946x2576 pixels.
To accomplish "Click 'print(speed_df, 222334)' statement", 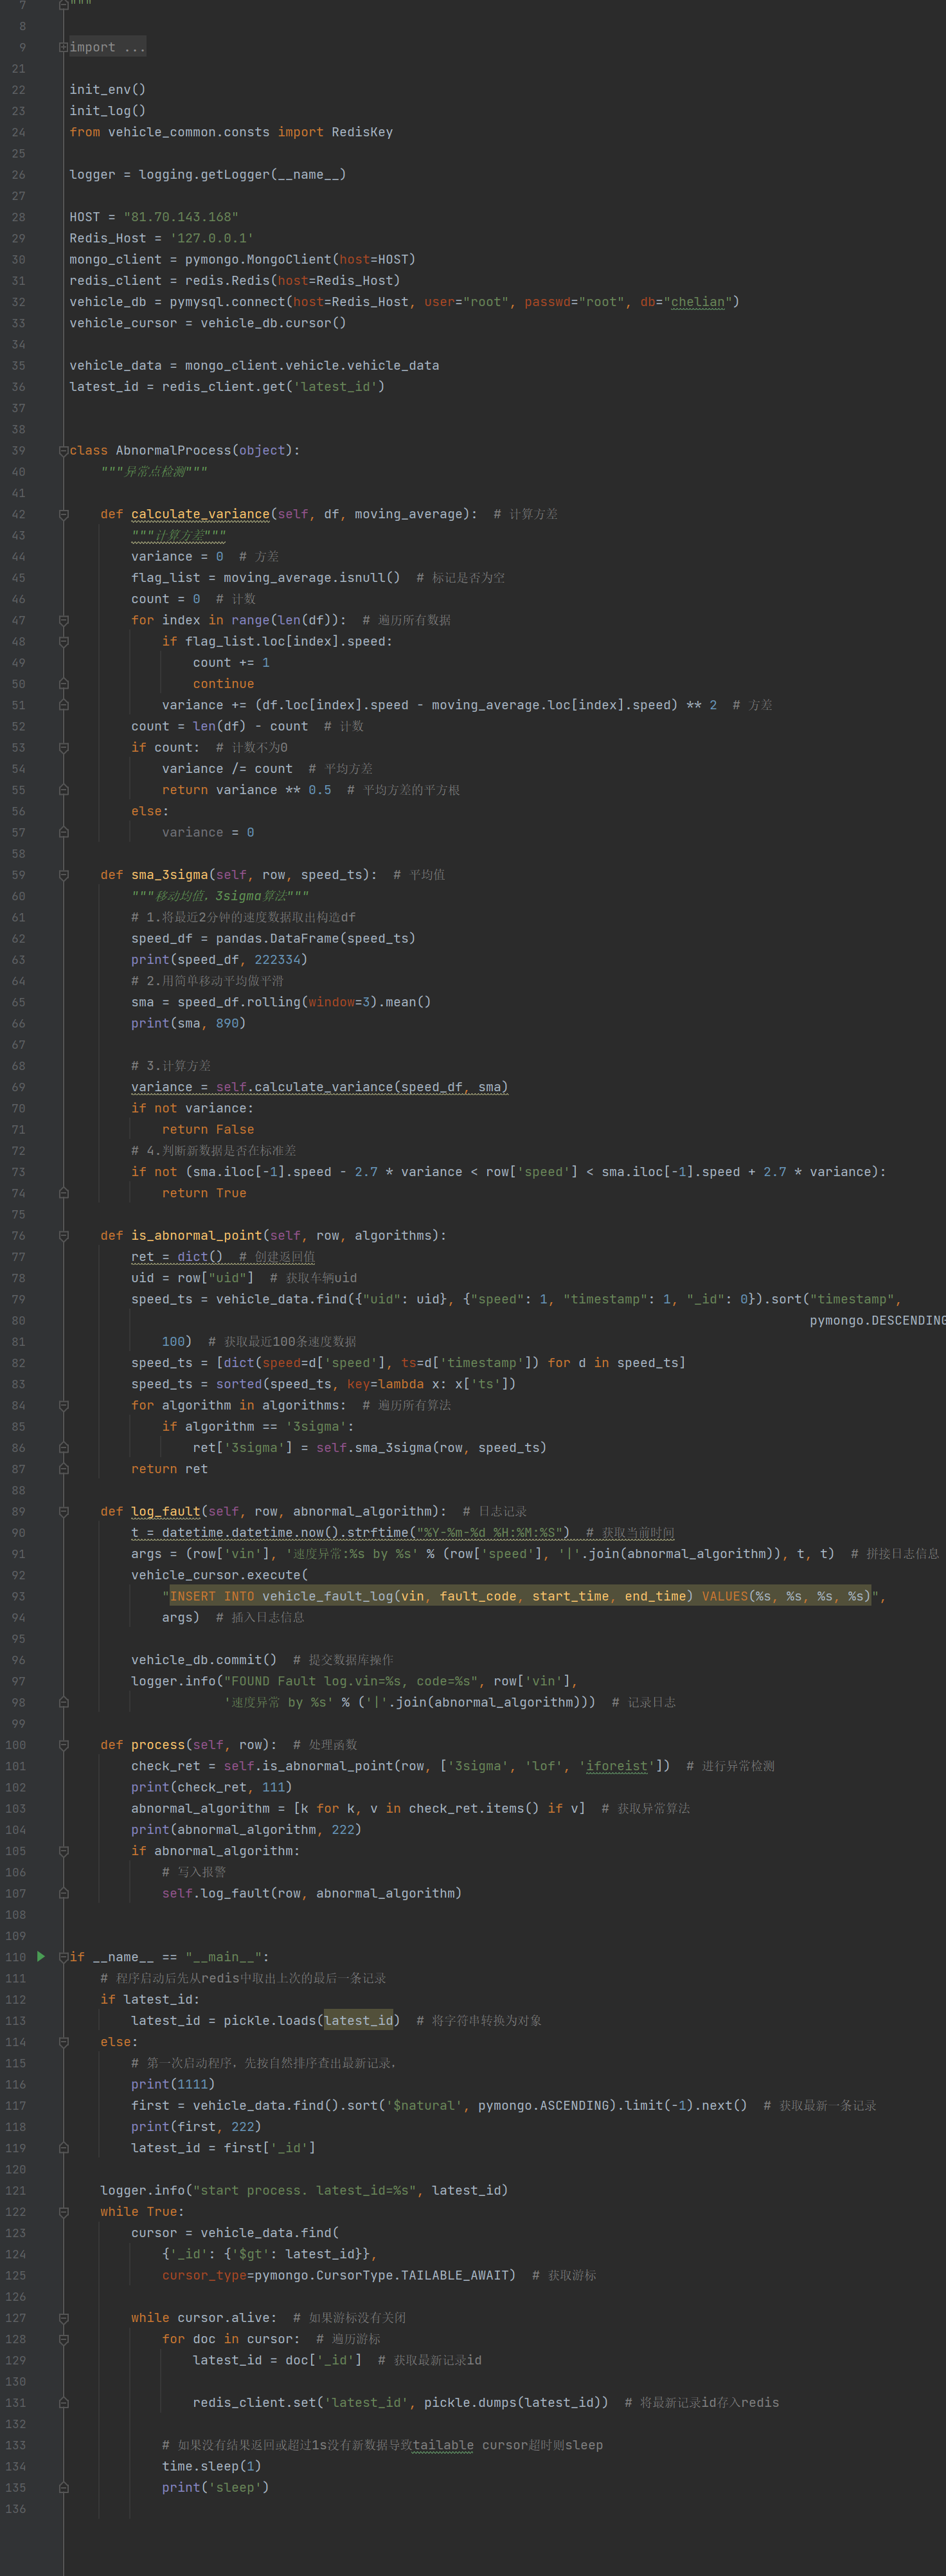I will point(220,960).
